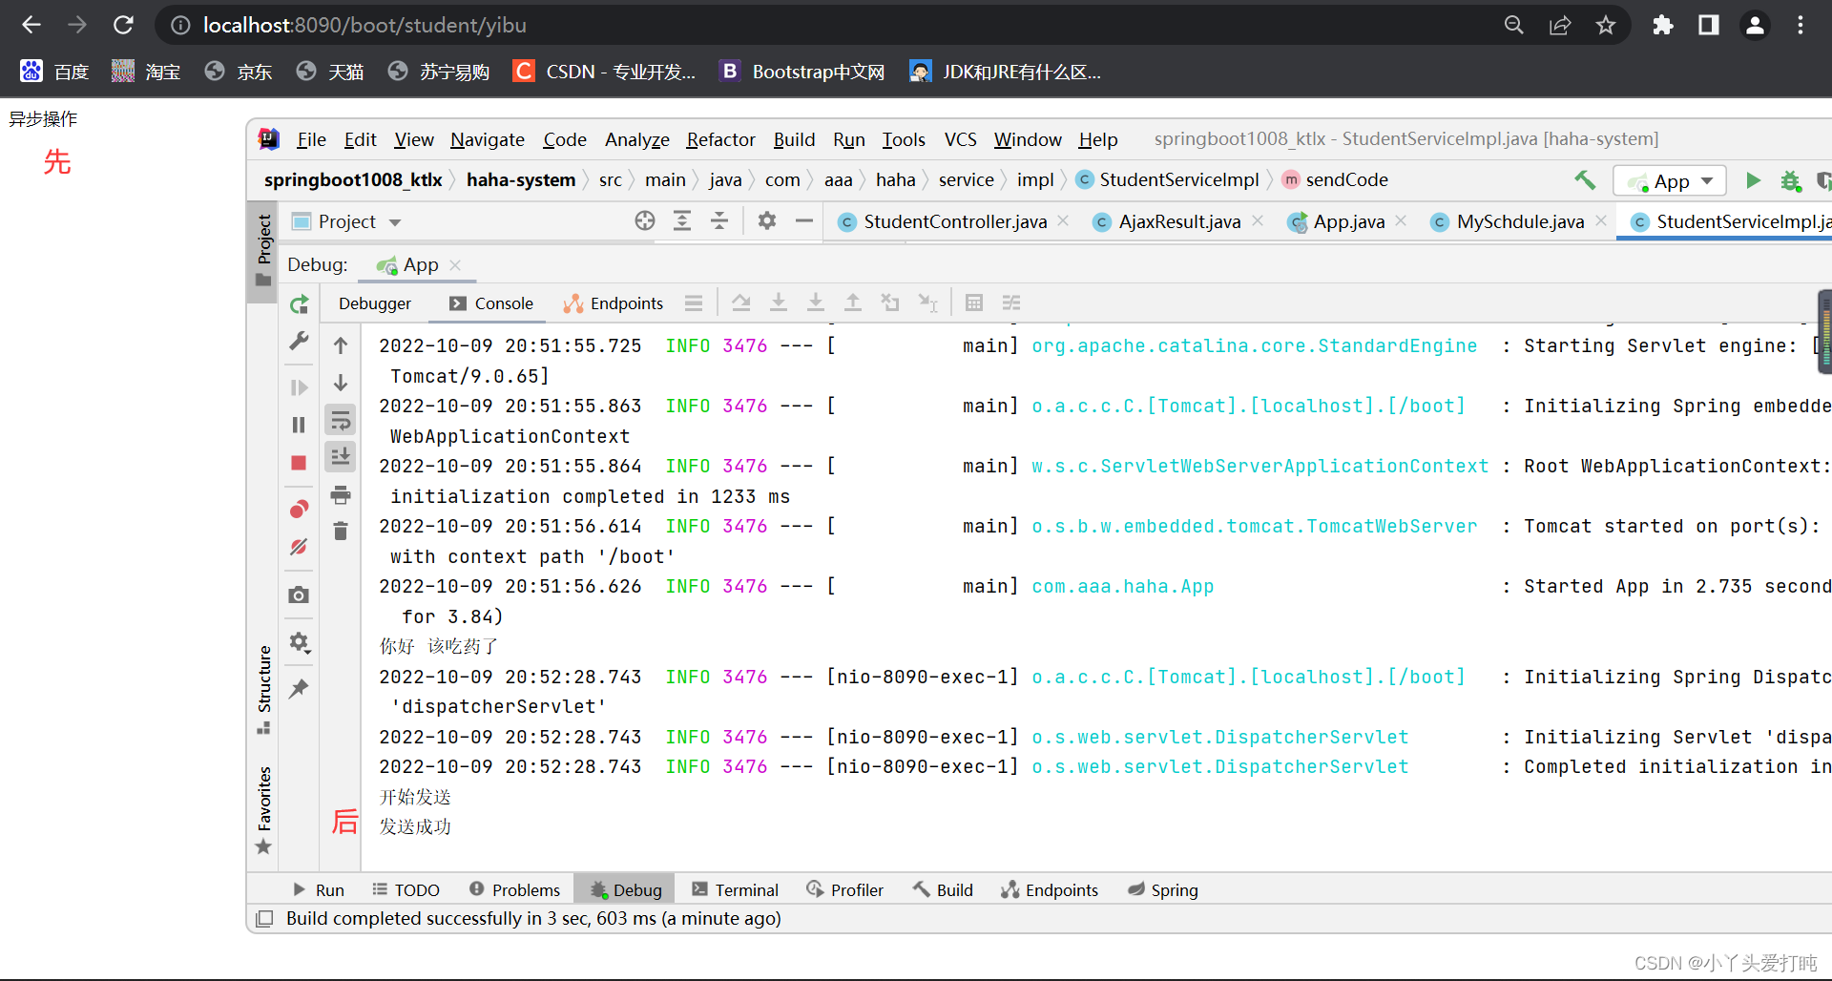Image resolution: width=1832 pixels, height=981 pixels.
Task: Open the Navigate menu
Action: pos(488,139)
